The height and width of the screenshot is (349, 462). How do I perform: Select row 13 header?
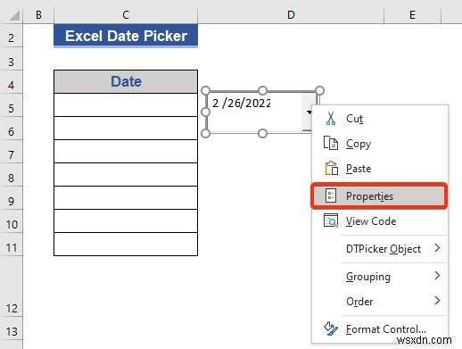[x=11, y=328]
